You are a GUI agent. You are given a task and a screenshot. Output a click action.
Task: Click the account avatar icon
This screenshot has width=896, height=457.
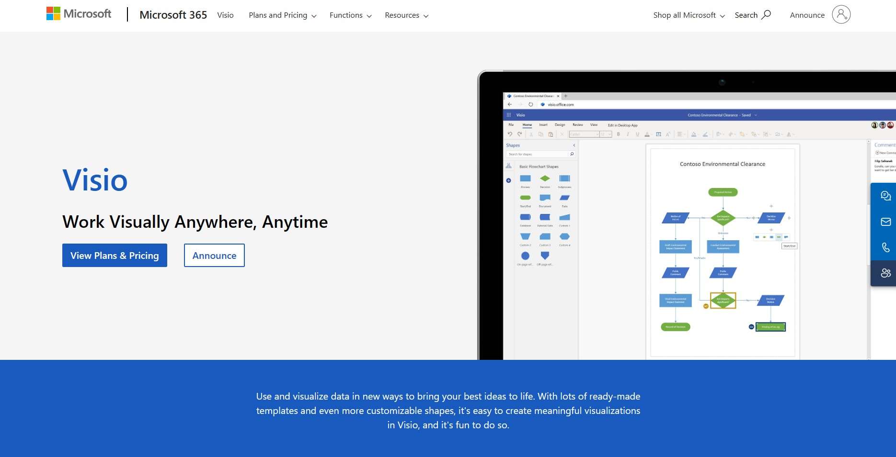pos(841,14)
